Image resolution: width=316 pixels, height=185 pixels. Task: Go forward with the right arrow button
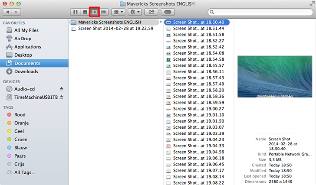(16, 12)
